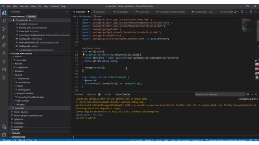Collapse the Helper folder
The image size is (259, 145).
tap(15, 86)
